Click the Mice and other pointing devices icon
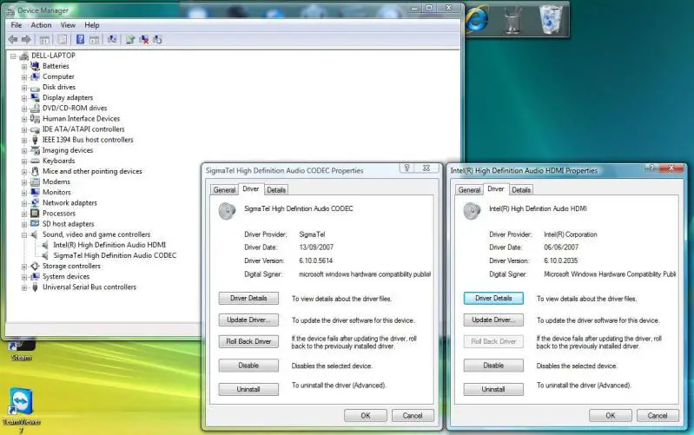This screenshot has height=435, width=694. click(x=35, y=171)
